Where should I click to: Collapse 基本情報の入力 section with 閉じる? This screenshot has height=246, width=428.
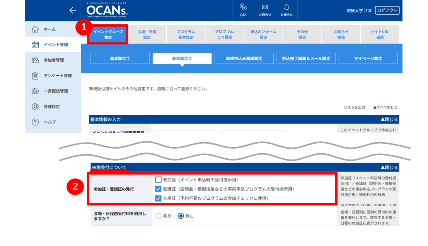click(389, 119)
